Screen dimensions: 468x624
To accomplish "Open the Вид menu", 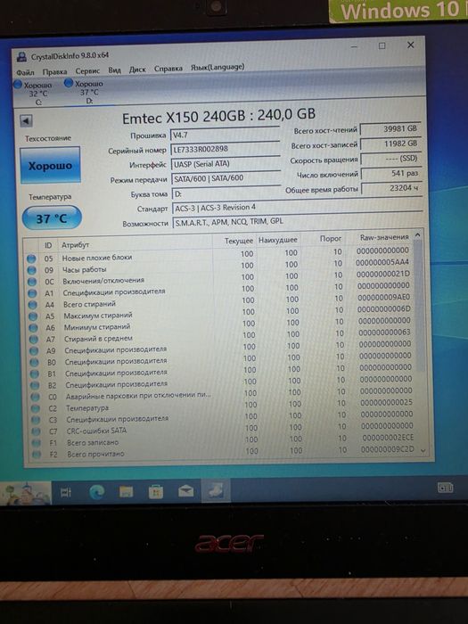I will (114, 70).
